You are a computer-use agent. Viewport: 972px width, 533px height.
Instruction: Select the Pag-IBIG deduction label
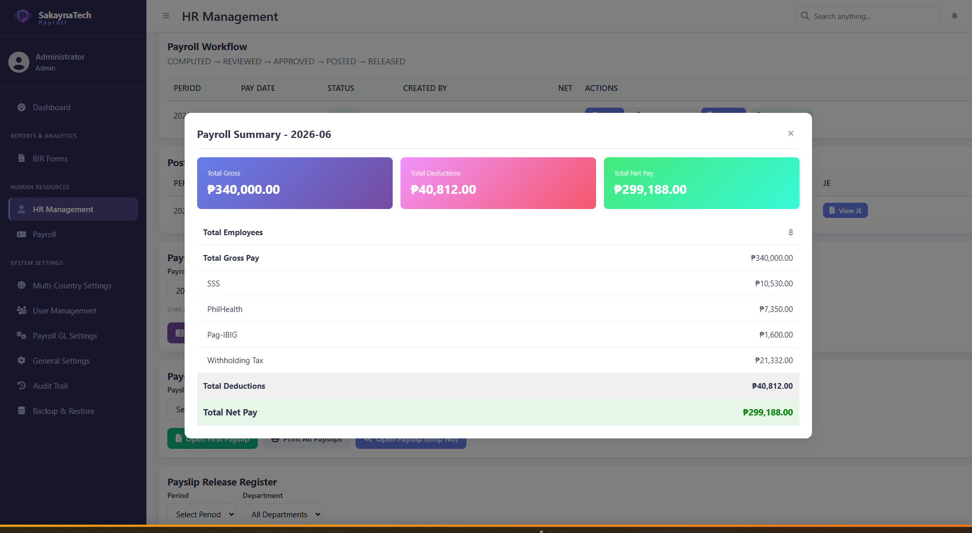pyautogui.click(x=222, y=334)
